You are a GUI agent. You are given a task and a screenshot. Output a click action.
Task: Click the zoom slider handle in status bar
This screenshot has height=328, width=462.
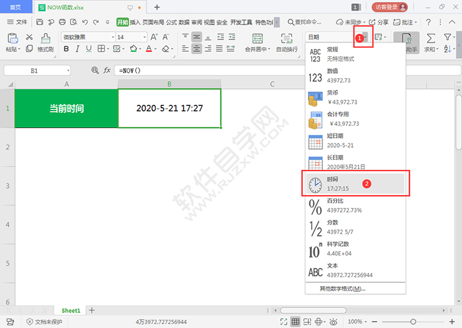413,322
